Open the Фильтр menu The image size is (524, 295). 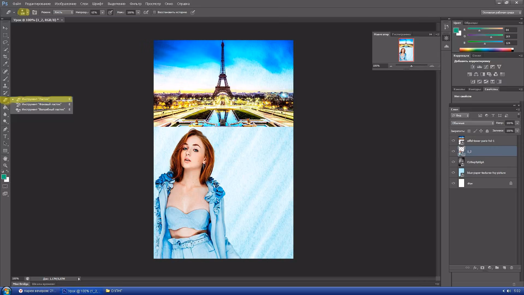point(135,4)
